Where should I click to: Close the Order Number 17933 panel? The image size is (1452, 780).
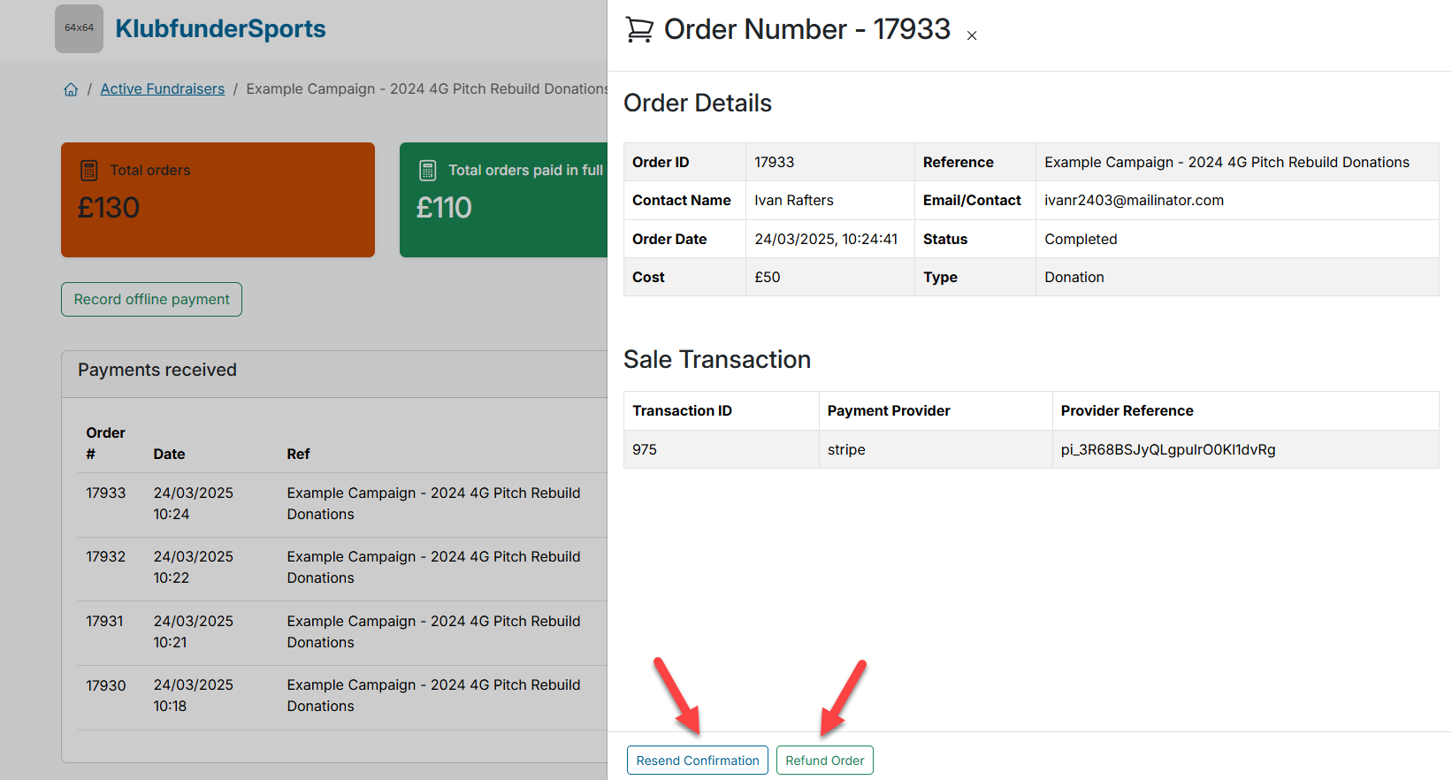(972, 35)
